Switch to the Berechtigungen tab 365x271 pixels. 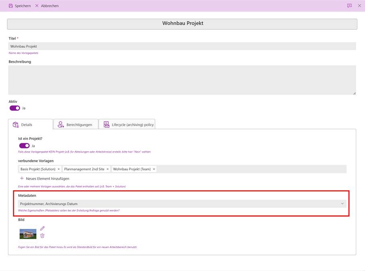pos(76,124)
